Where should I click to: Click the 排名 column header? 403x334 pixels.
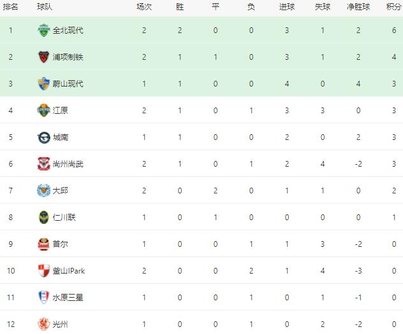[11, 7]
